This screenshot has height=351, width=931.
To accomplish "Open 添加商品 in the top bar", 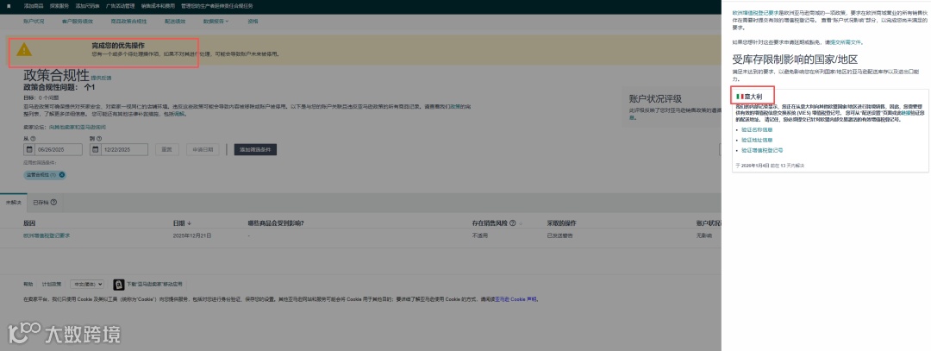I will pyautogui.click(x=34, y=5).
